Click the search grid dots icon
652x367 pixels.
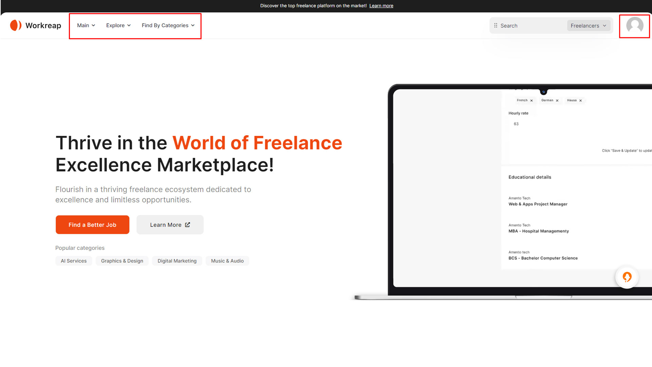tap(495, 25)
